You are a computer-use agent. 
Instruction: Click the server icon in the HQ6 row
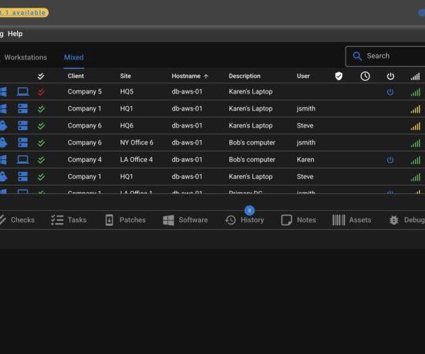pyautogui.click(x=23, y=125)
